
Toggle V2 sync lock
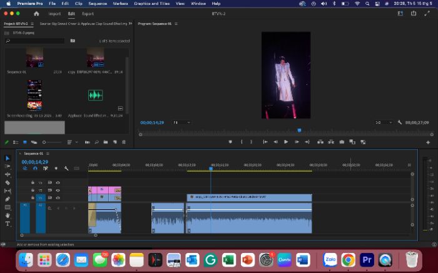point(49,191)
